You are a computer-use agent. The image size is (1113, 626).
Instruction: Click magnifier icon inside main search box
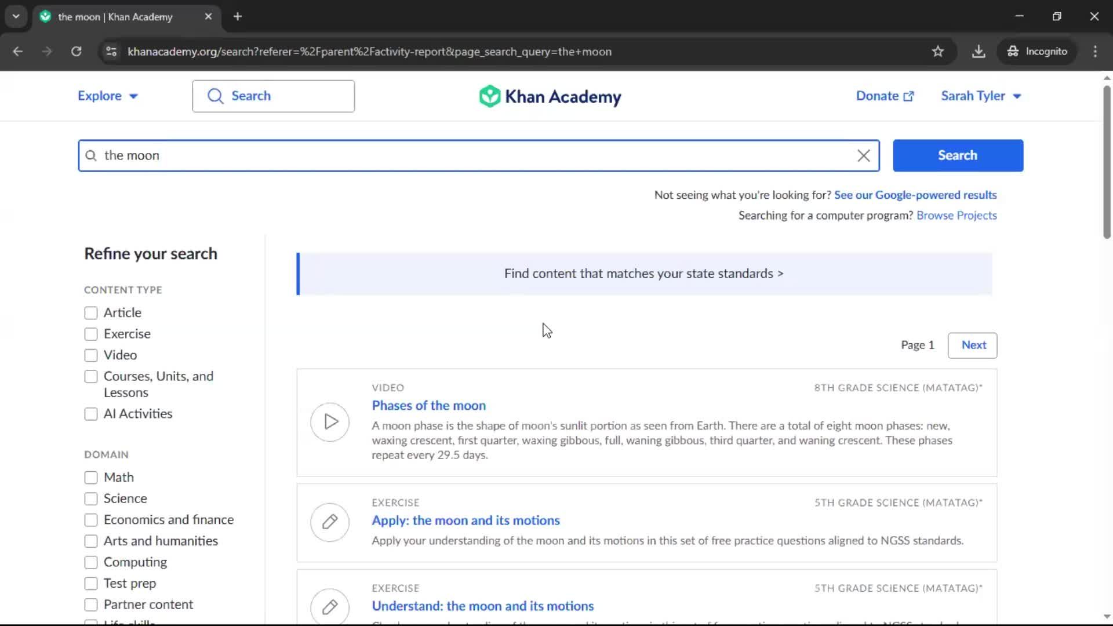point(91,155)
